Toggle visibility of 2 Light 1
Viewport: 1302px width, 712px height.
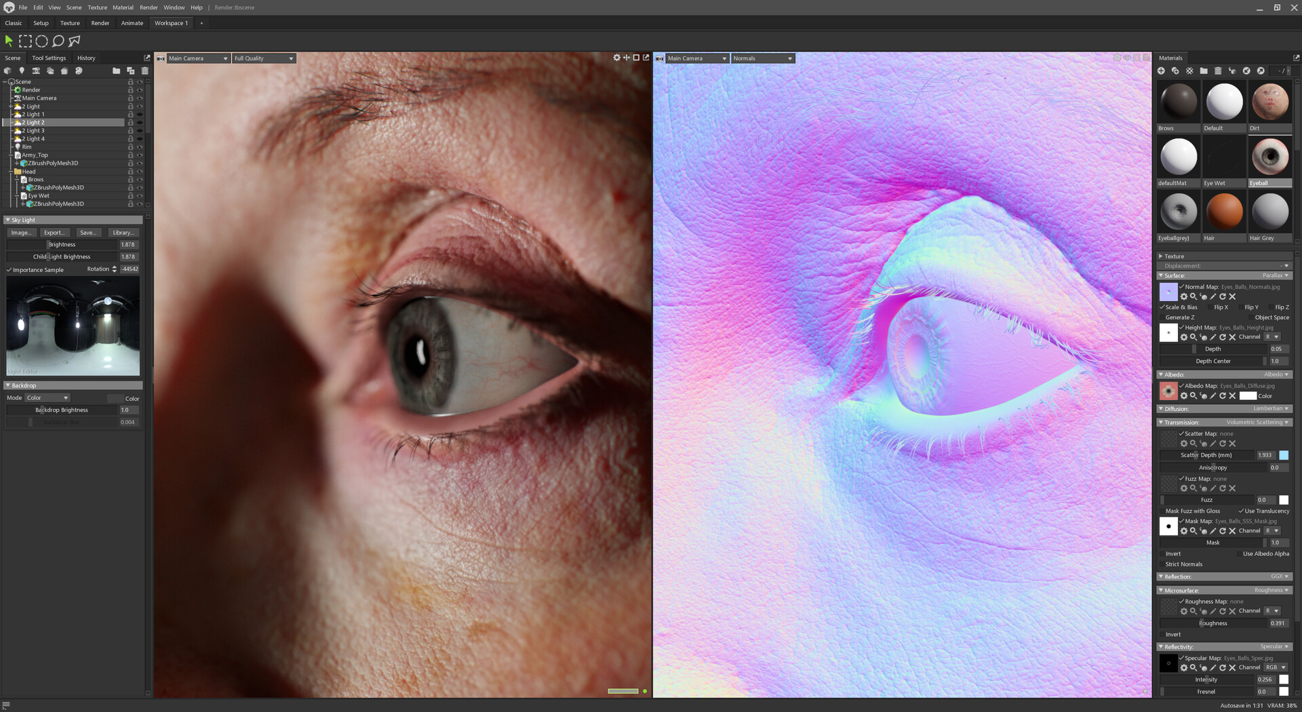coord(140,114)
